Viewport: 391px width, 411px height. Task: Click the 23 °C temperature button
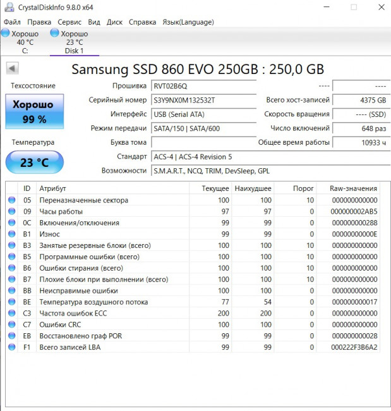pos(34,163)
